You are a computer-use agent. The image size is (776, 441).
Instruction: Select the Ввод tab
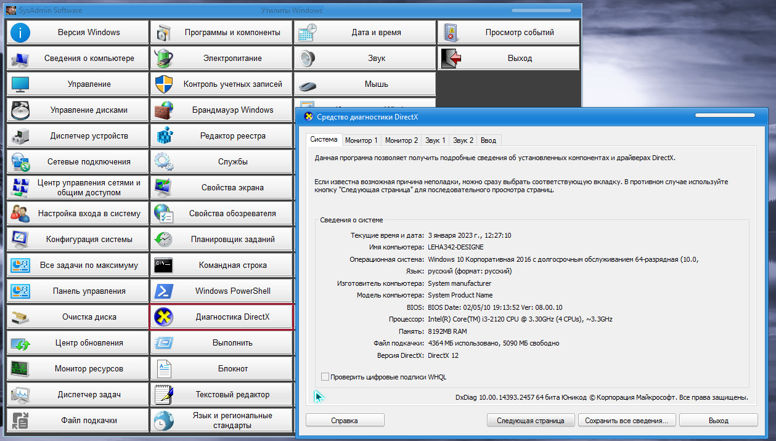488,140
